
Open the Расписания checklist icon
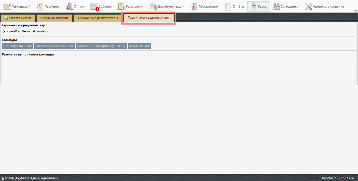(x=121, y=7)
